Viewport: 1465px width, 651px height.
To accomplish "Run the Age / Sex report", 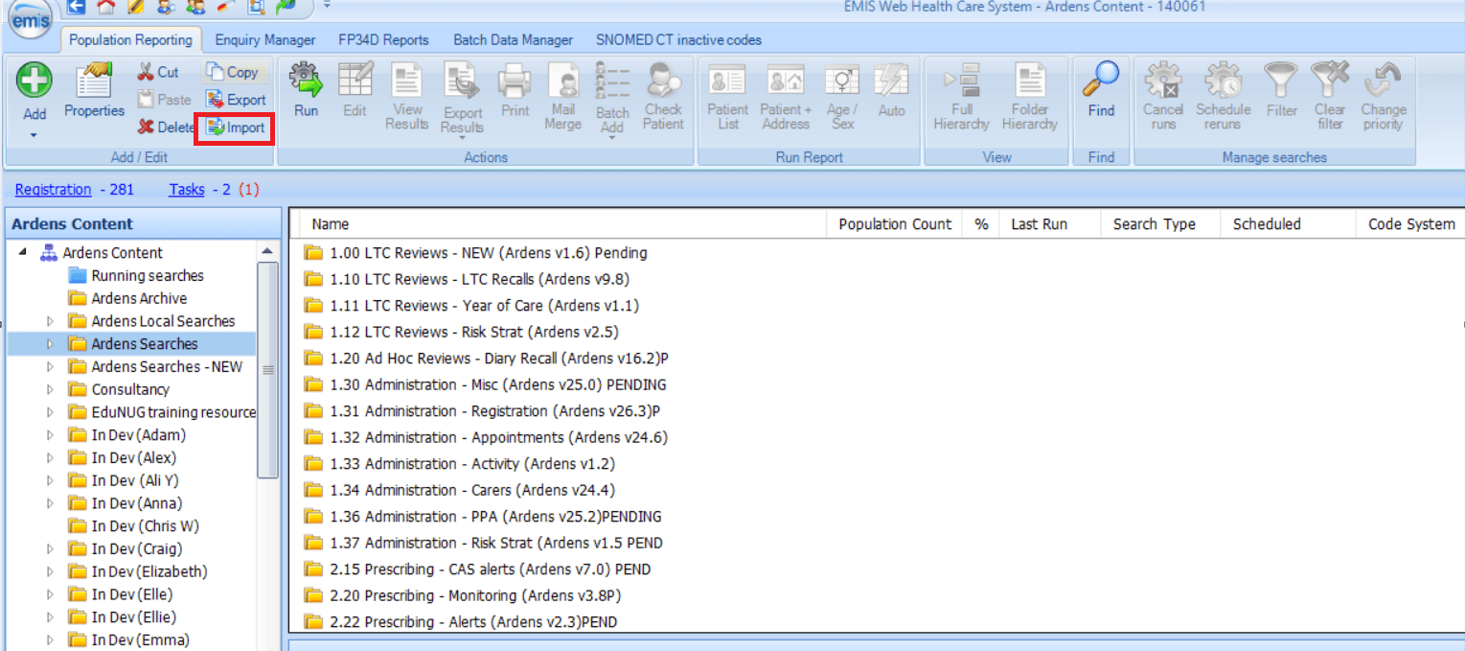I will [x=843, y=97].
